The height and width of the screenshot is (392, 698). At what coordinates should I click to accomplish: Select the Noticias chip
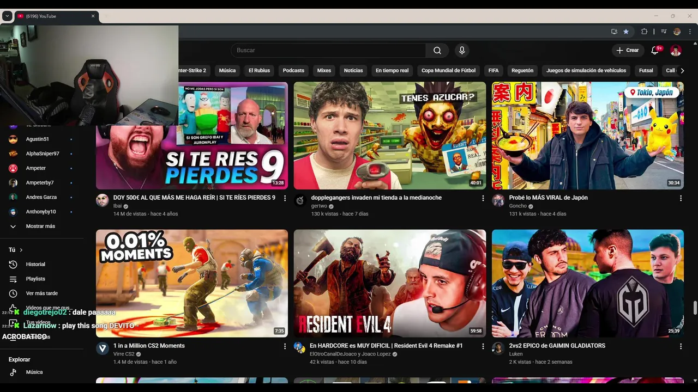pos(353,70)
